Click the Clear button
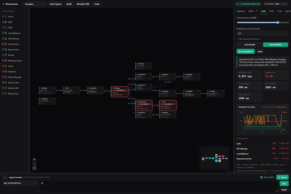This screenshot has height=194, width=291. point(260,51)
